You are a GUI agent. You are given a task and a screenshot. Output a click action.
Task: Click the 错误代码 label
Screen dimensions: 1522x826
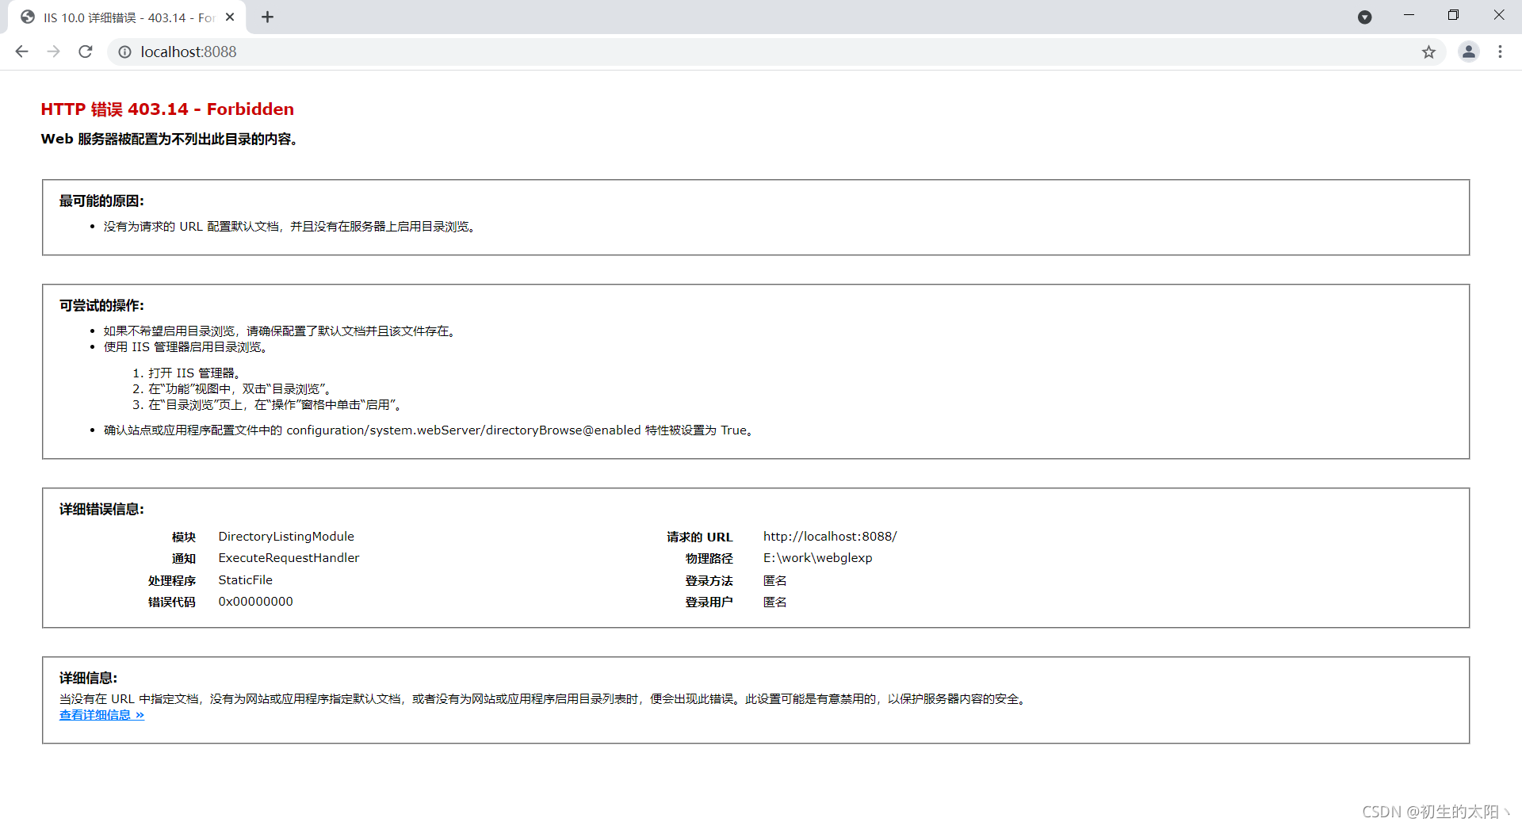[x=171, y=602]
